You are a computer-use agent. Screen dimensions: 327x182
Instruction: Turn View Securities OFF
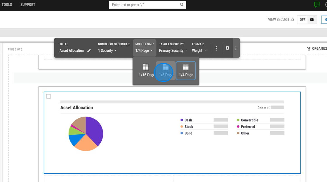pyautogui.click(x=302, y=19)
